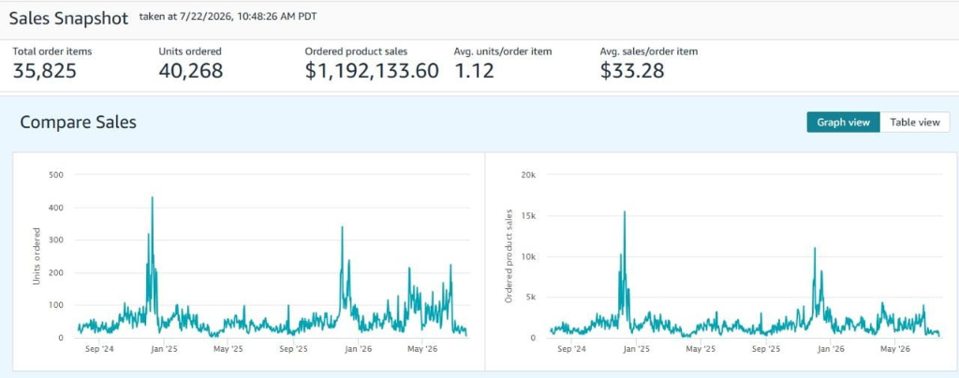This screenshot has width=959, height=378.
Task: Click the 500 tick on units chart
Action: coord(55,175)
